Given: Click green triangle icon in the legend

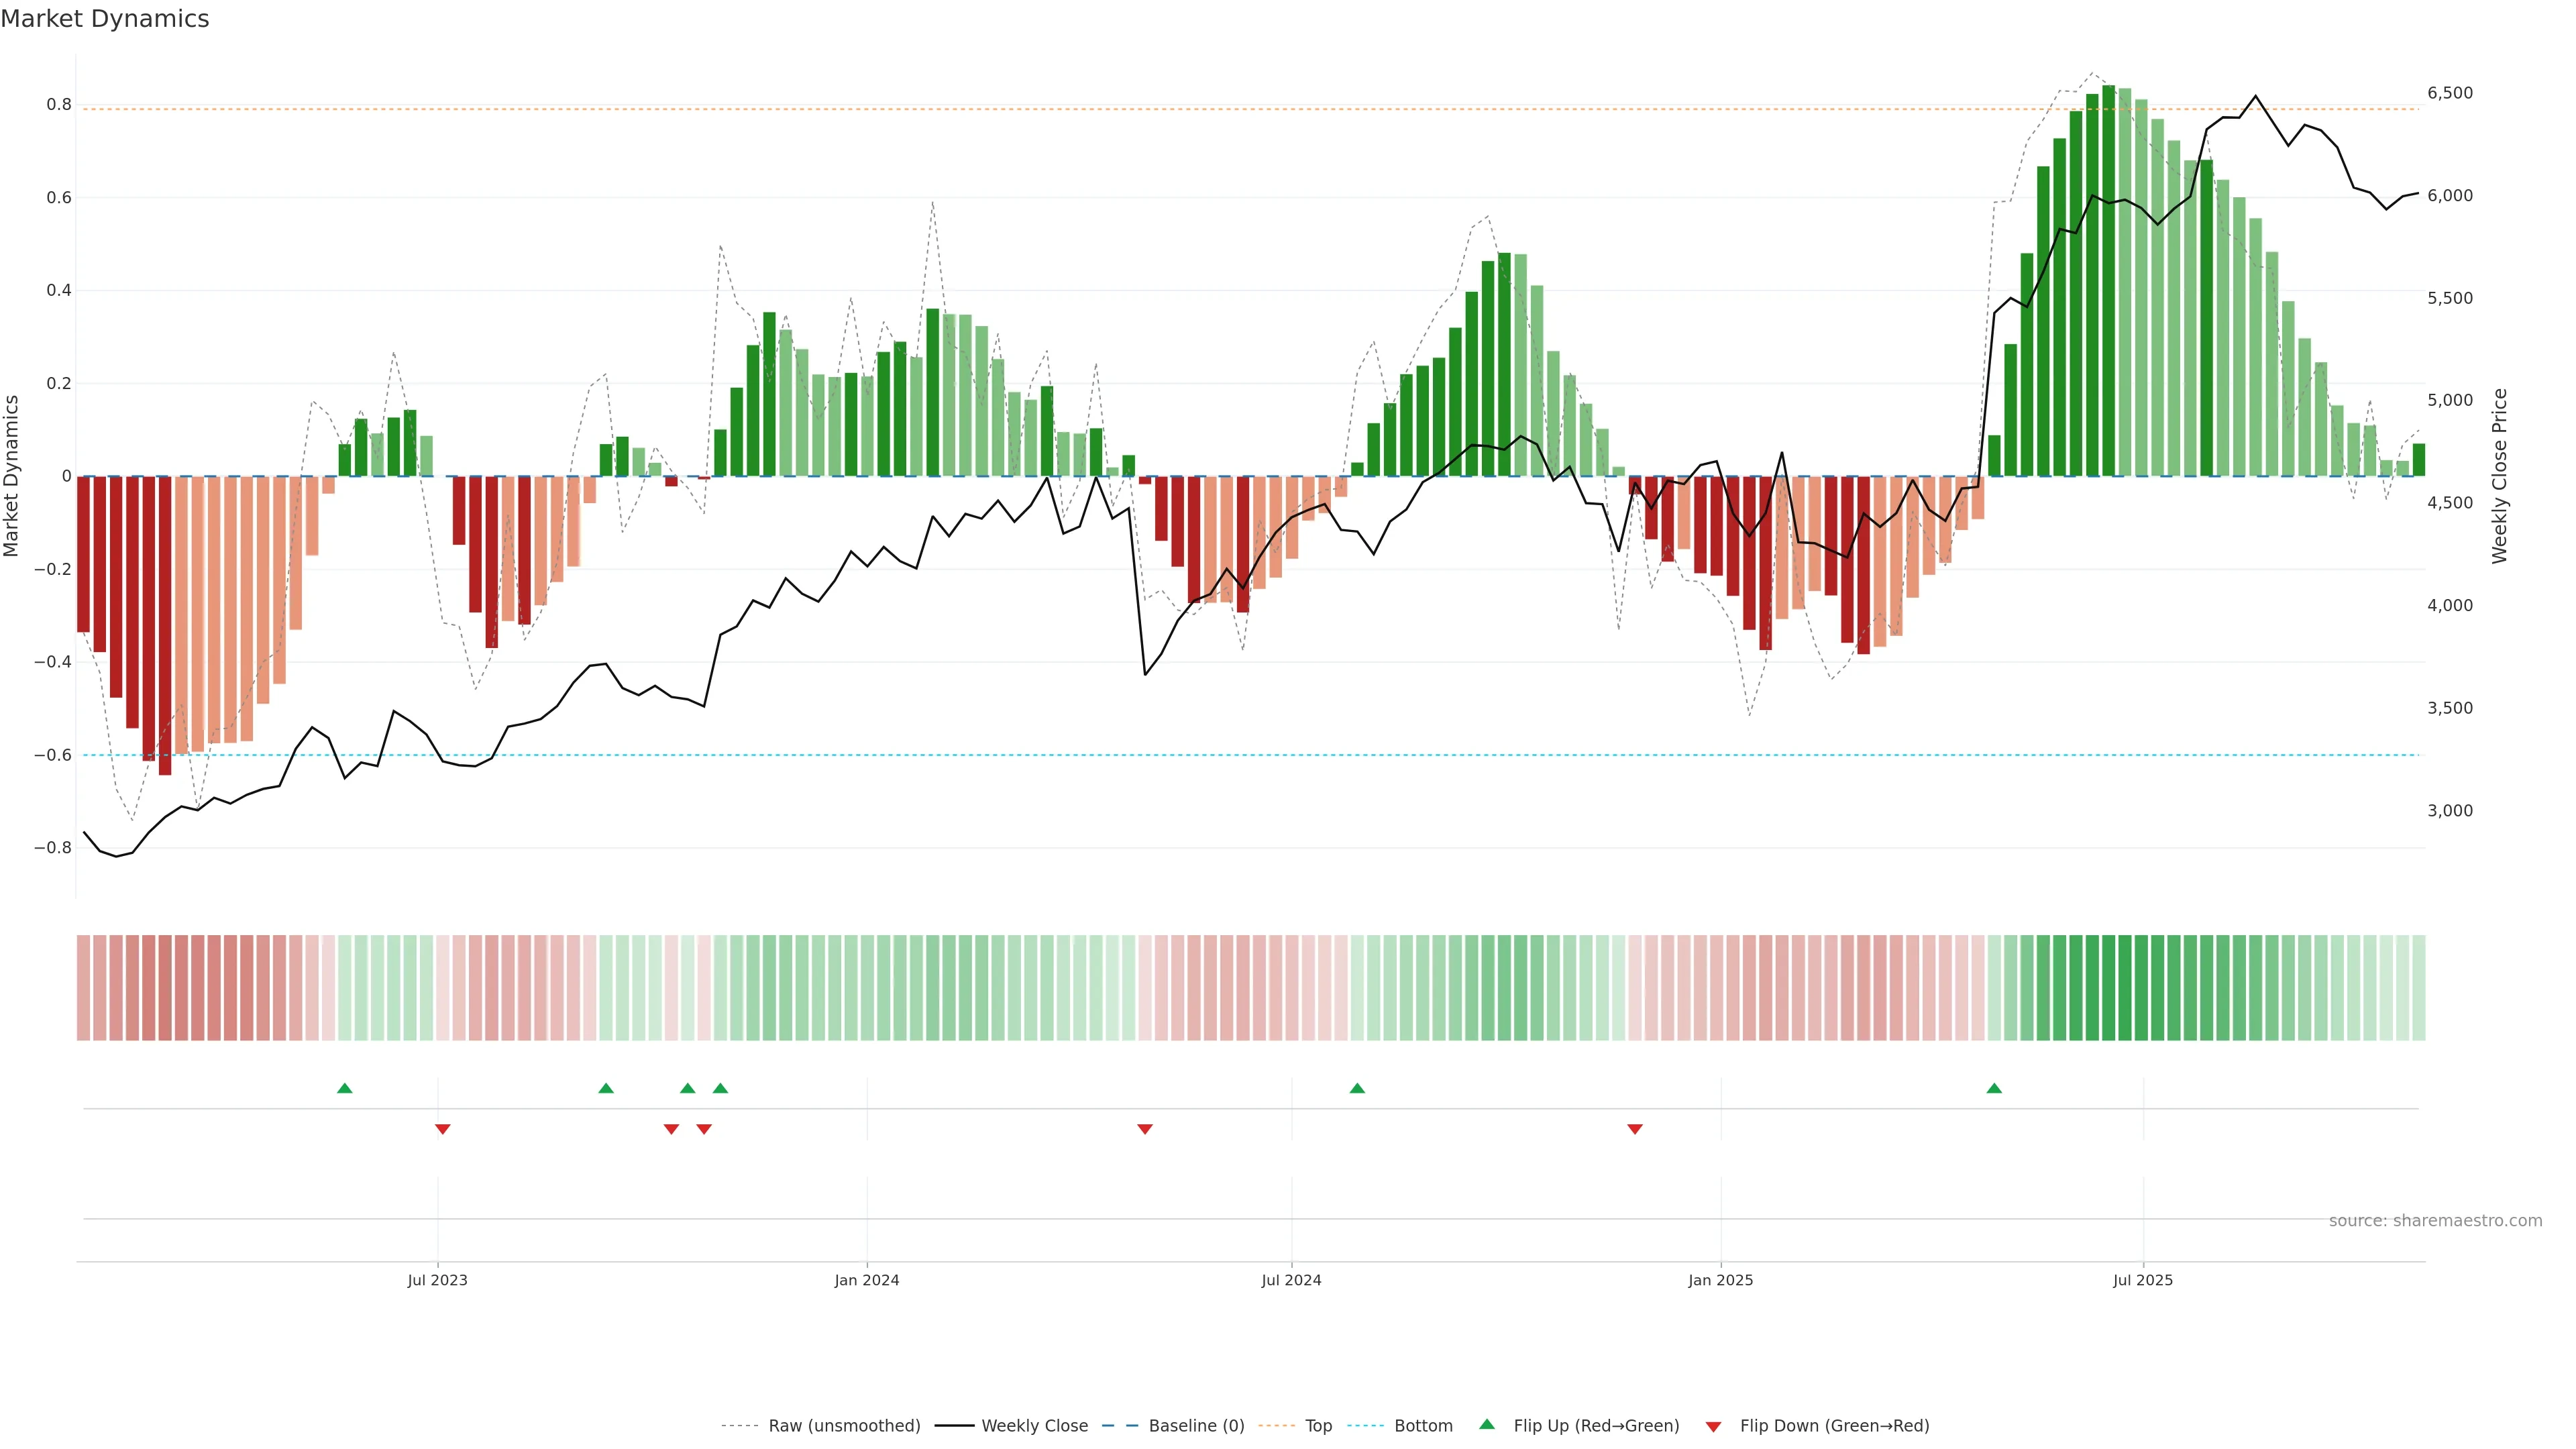Looking at the screenshot, I should click(x=1487, y=1424).
